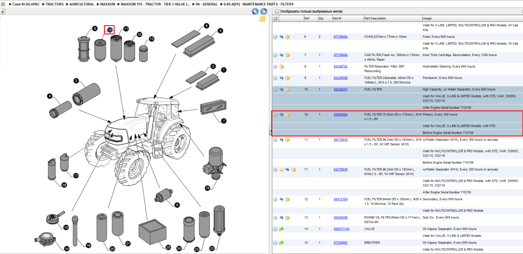Select callout 19 on the diagram
Image resolution: width=523 pixels, height=254 pixels.
[208, 188]
